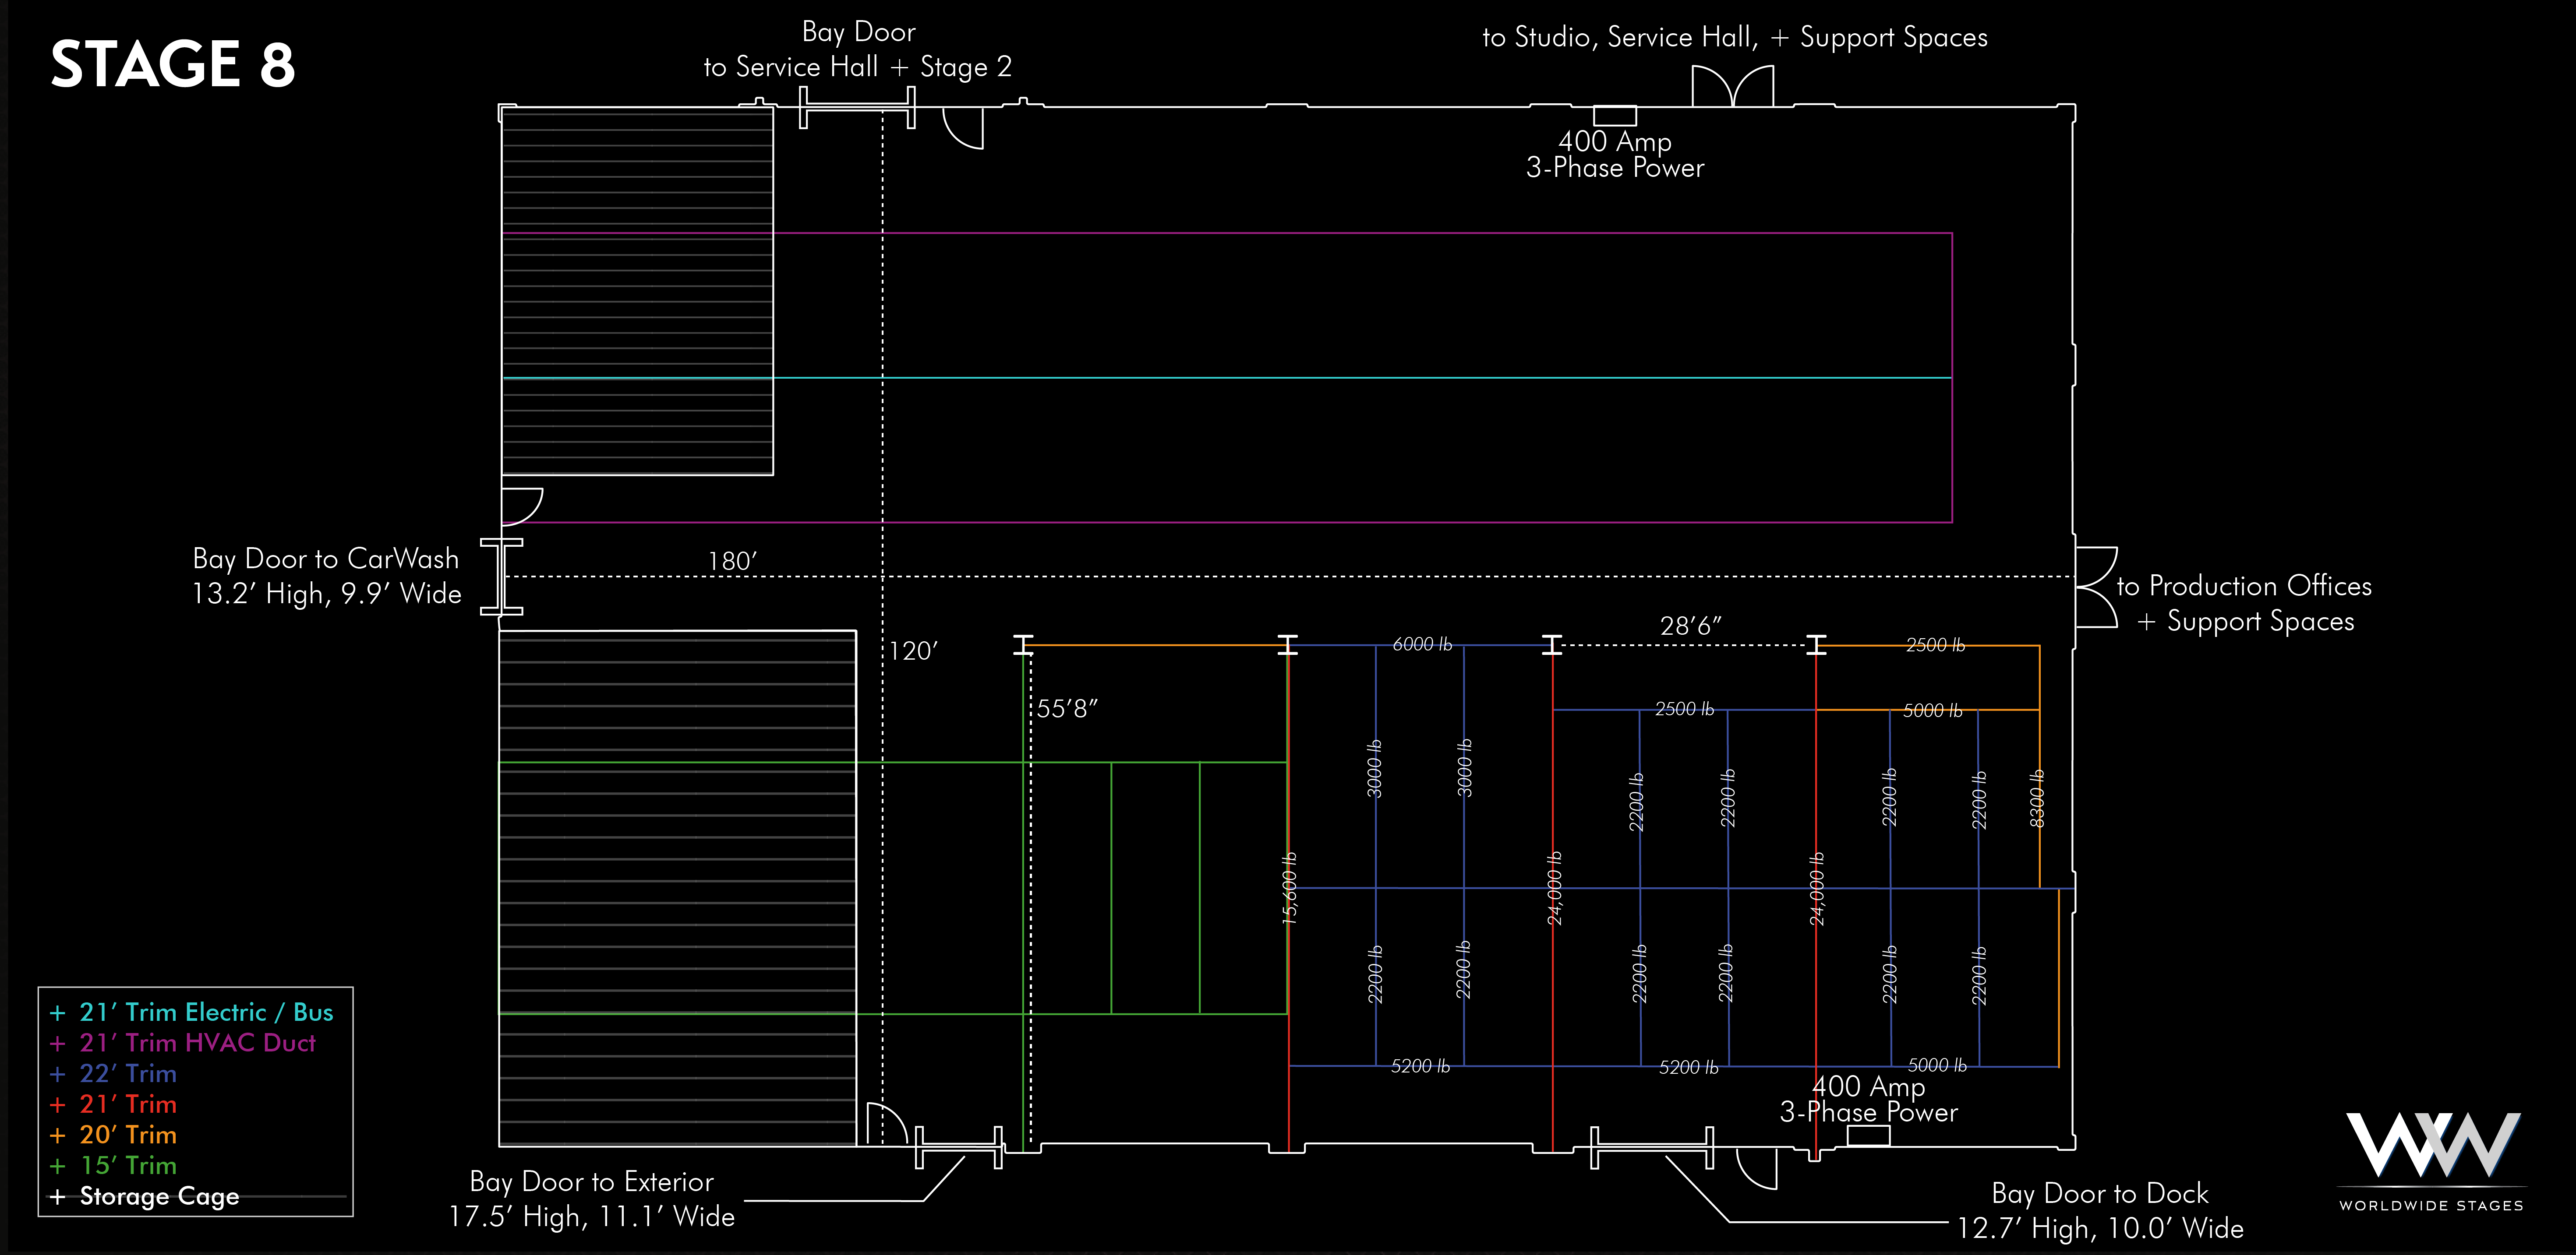Viewport: 2576px width, 1255px height.
Task: Click the STAGE 8 title
Action: point(173,65)
